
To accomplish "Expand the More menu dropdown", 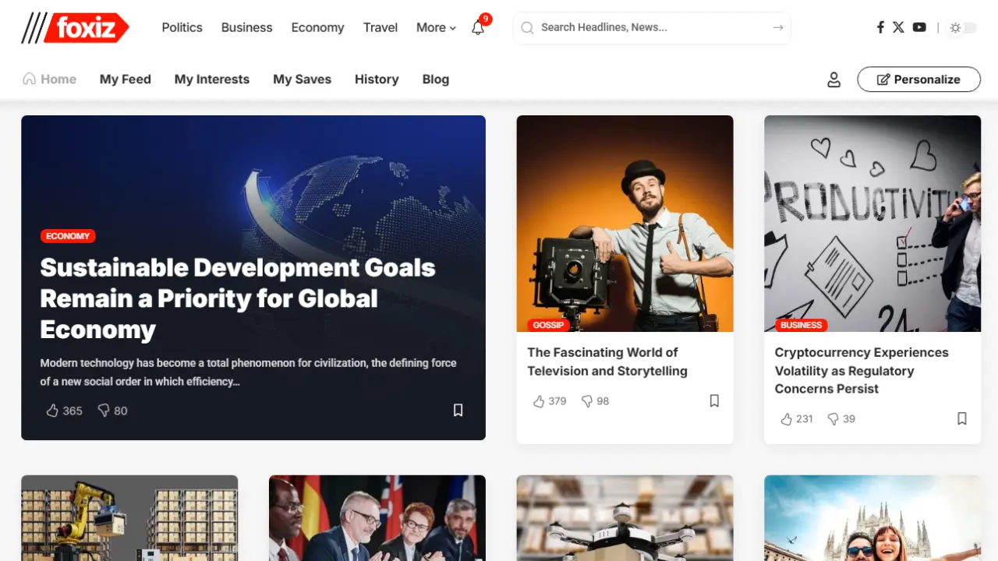I will [435, 27].
